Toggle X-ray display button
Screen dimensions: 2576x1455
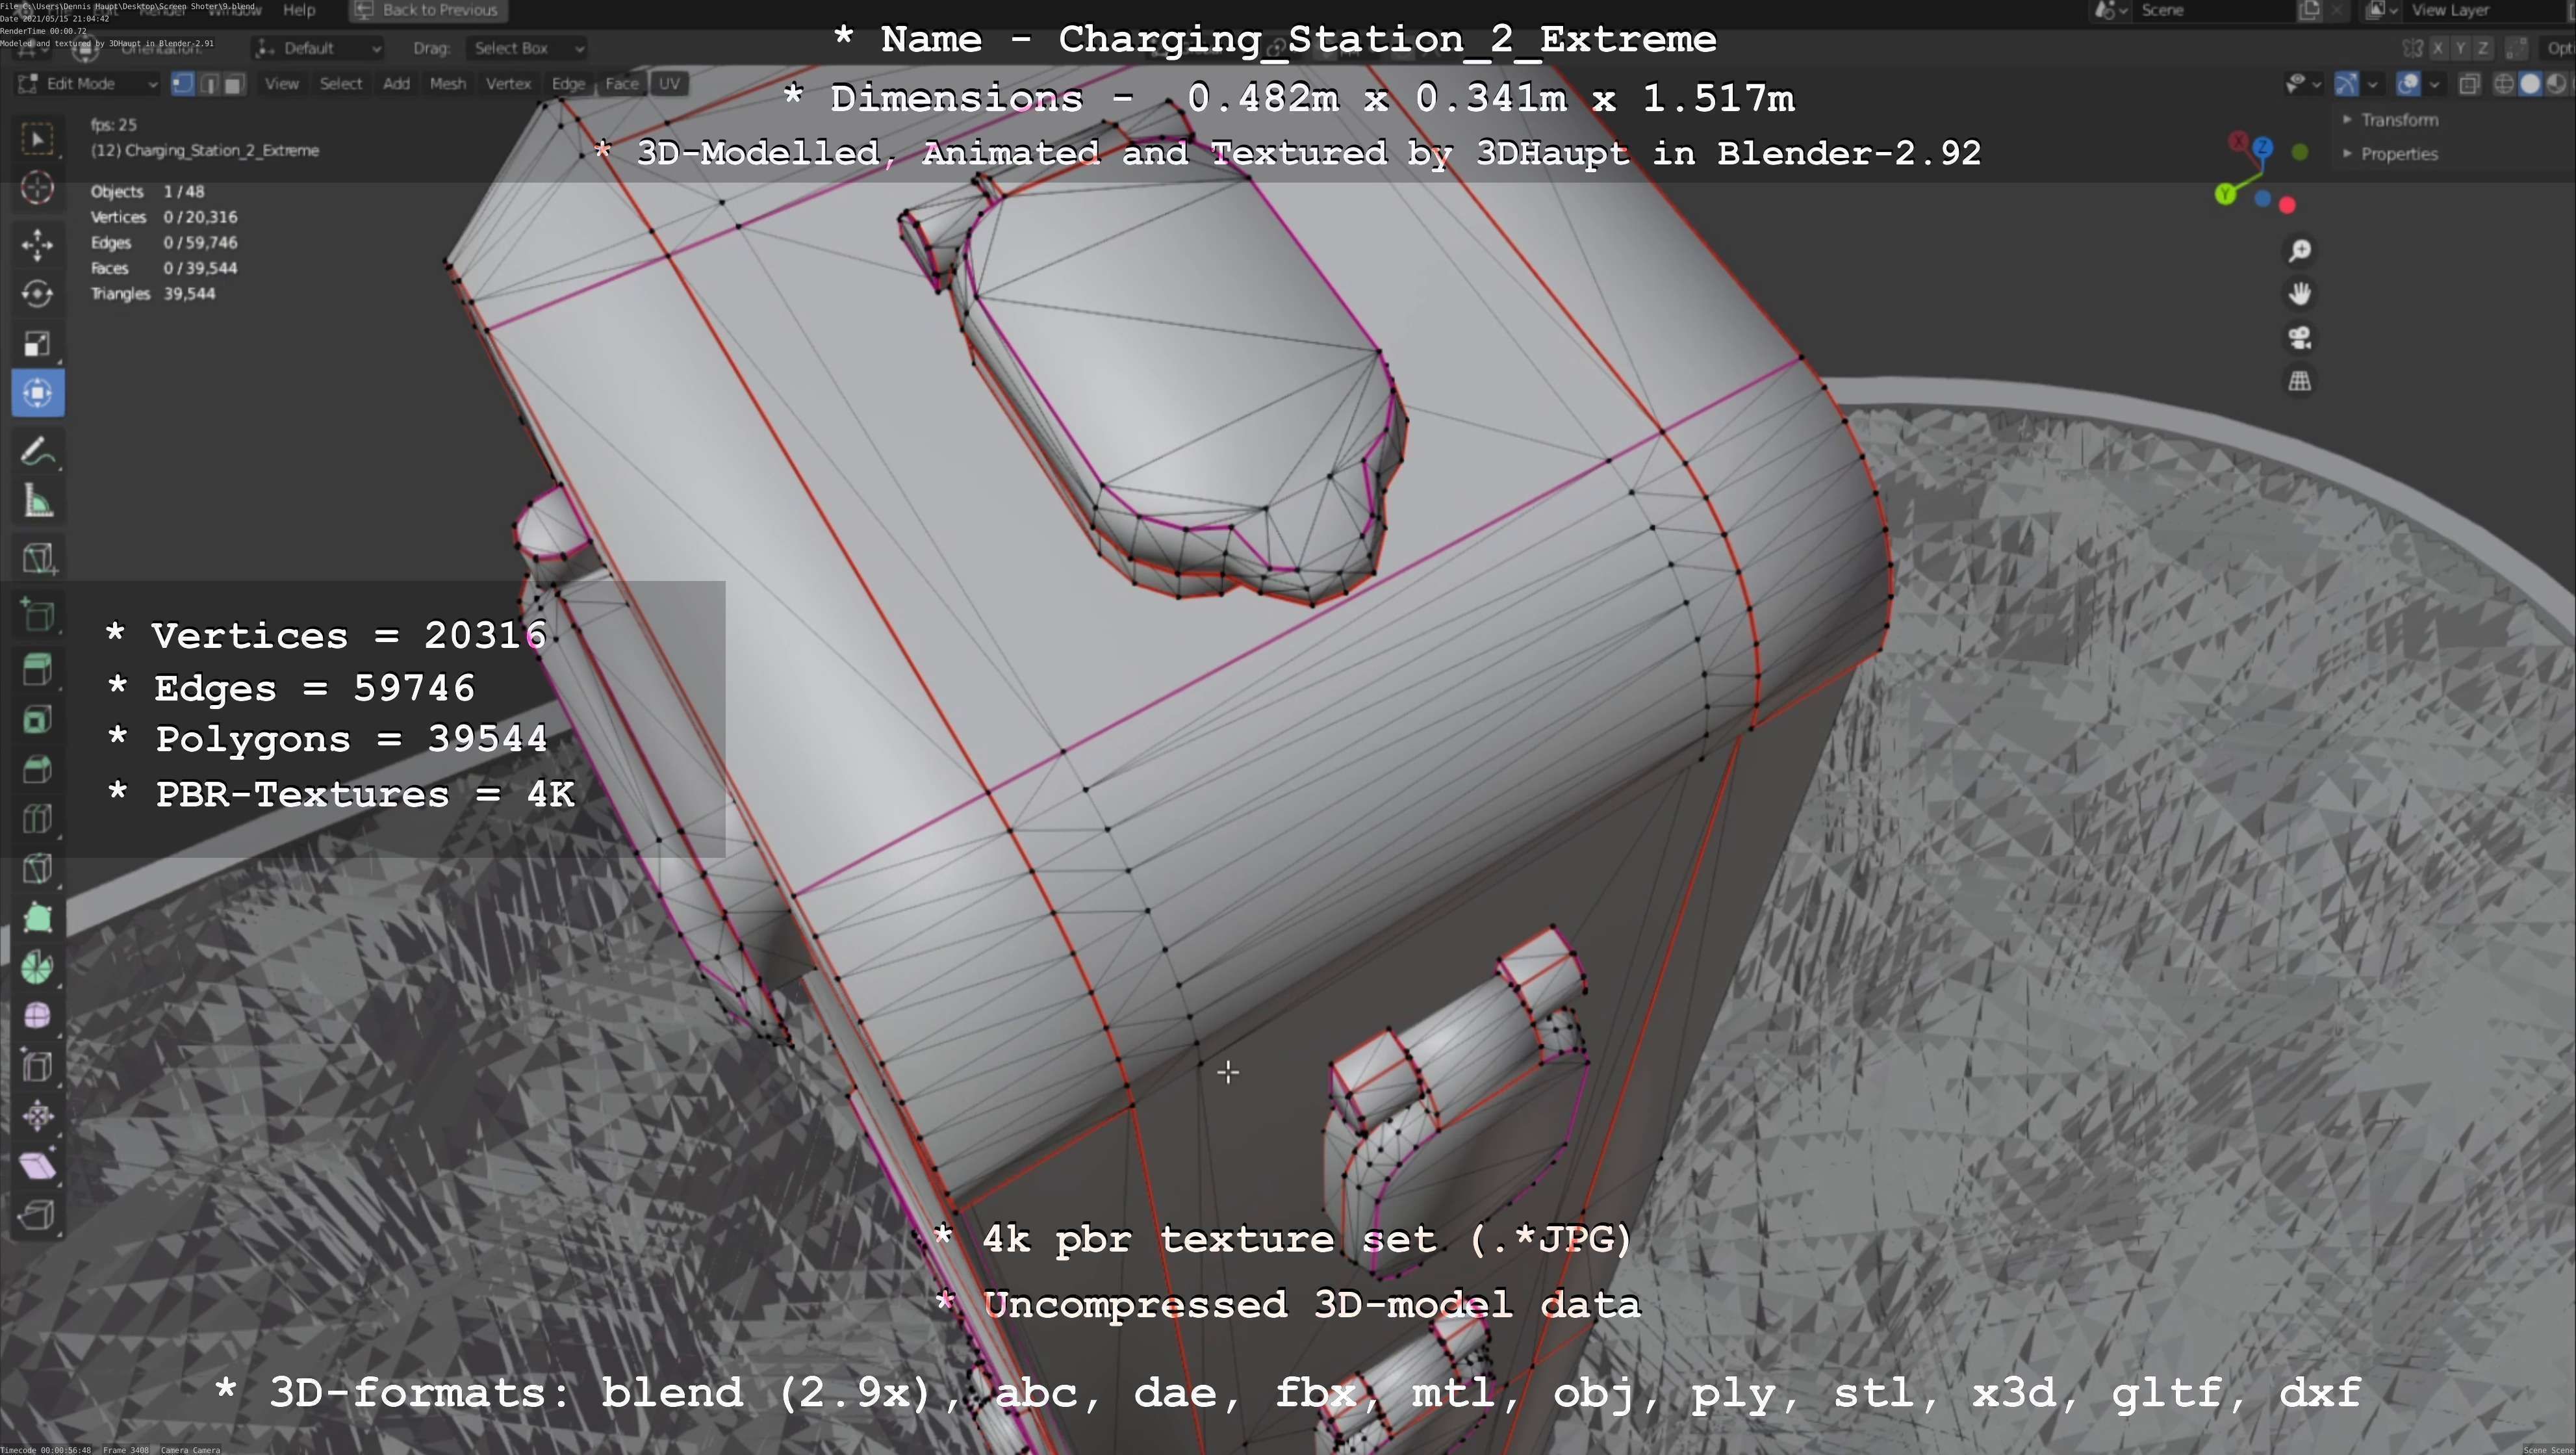click(2468, 84)
